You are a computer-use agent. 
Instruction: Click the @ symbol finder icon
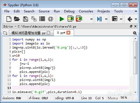(51, 19)
